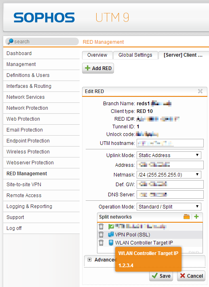Open Web Protection menu
The image size is (209, 287).
point(42,119)
